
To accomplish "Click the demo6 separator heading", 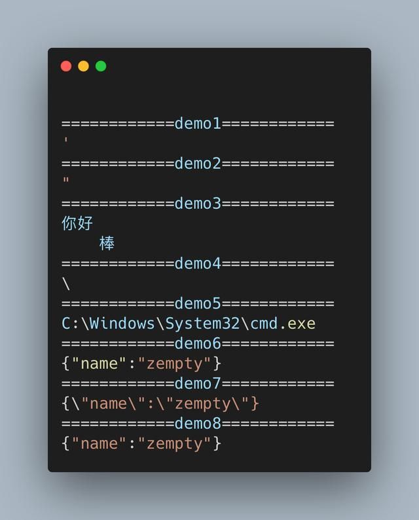I will pyautogui.click(x=198, y=343).
